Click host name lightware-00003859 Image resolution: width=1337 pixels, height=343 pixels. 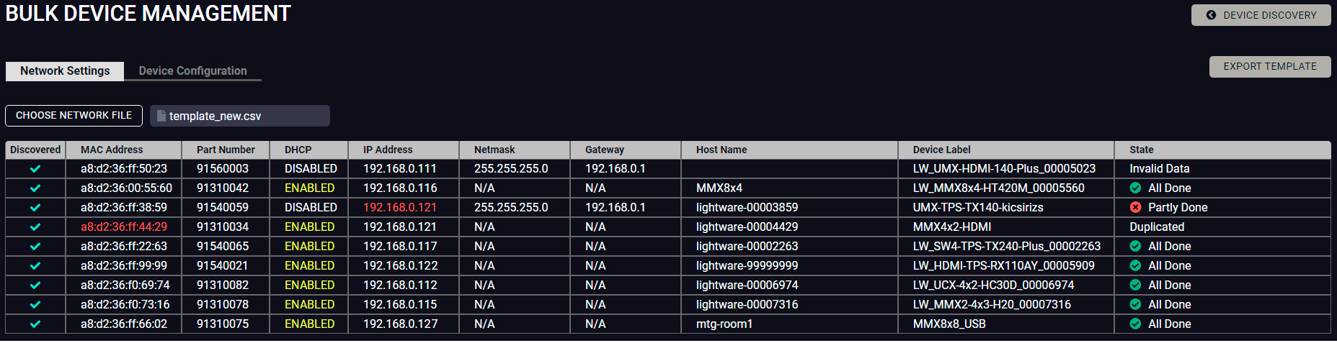click(747, 207)
